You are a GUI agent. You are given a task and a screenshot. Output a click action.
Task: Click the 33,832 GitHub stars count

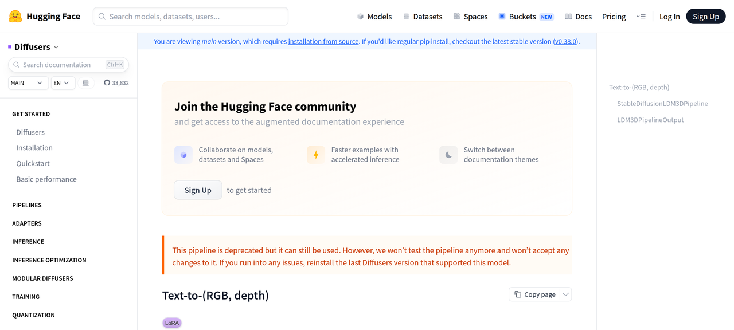coord(120,83)
